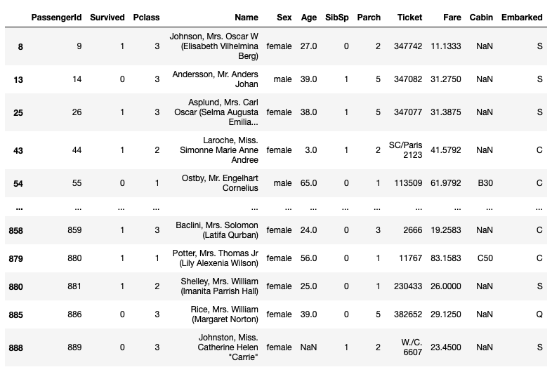Select row index 43
552x372 pixels.
coord(18,150)
